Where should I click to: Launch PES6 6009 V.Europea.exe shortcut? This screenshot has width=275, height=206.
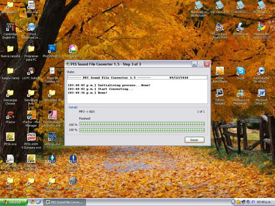(31, 141)
